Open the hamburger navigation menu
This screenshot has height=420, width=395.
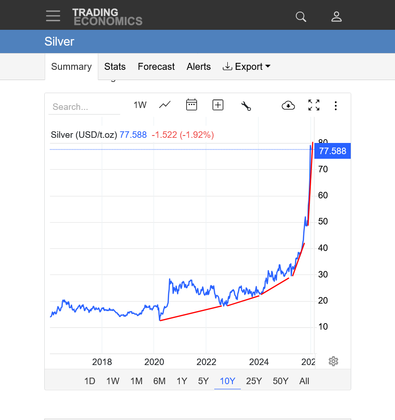click(53, 16)
